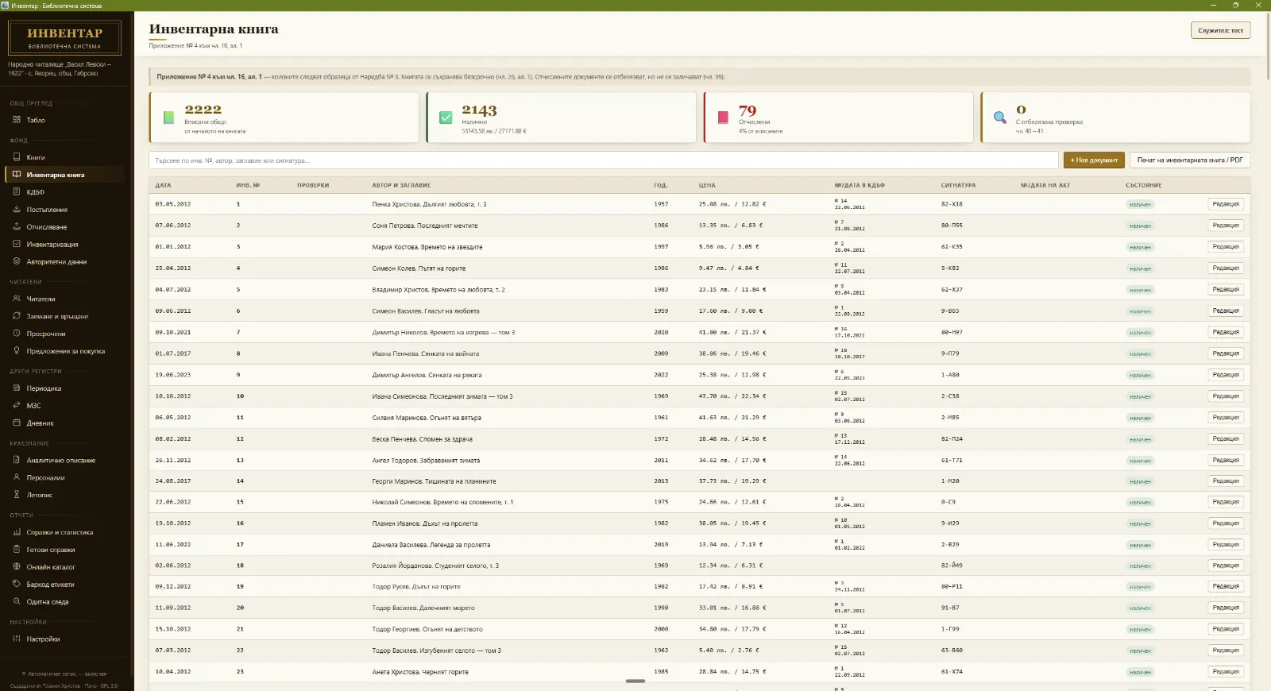Click the Готови справки sidebar icon

pyautogui.click(x=17, y=550)
